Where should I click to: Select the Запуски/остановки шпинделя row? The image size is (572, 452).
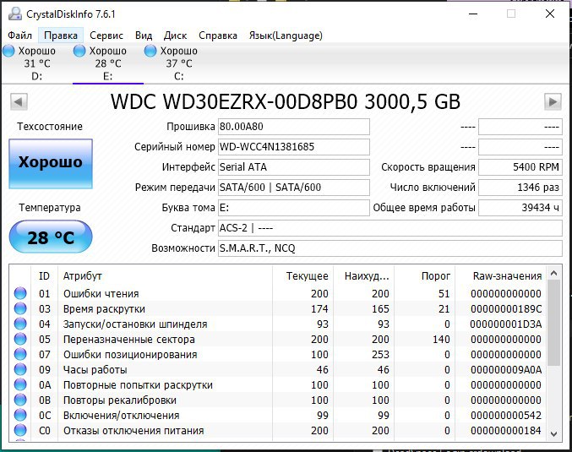click(x=278, y=324)
